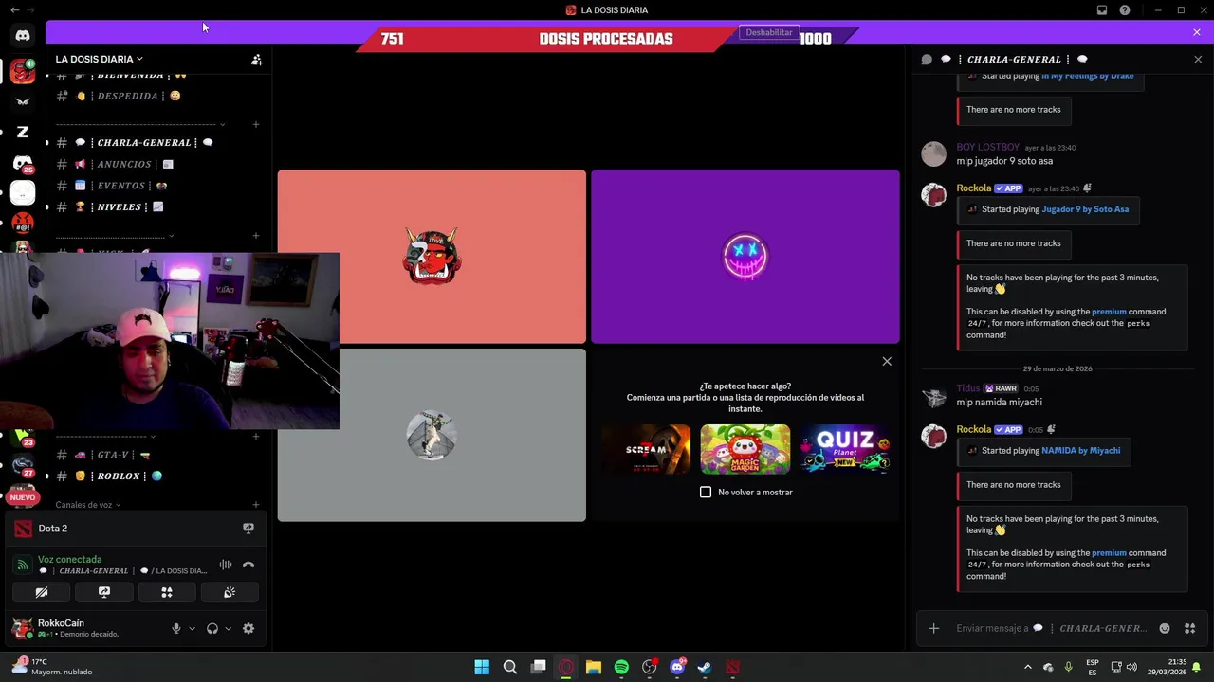Share your screen button in voice panel
The image size is (1214, 682).
point(104,592)
